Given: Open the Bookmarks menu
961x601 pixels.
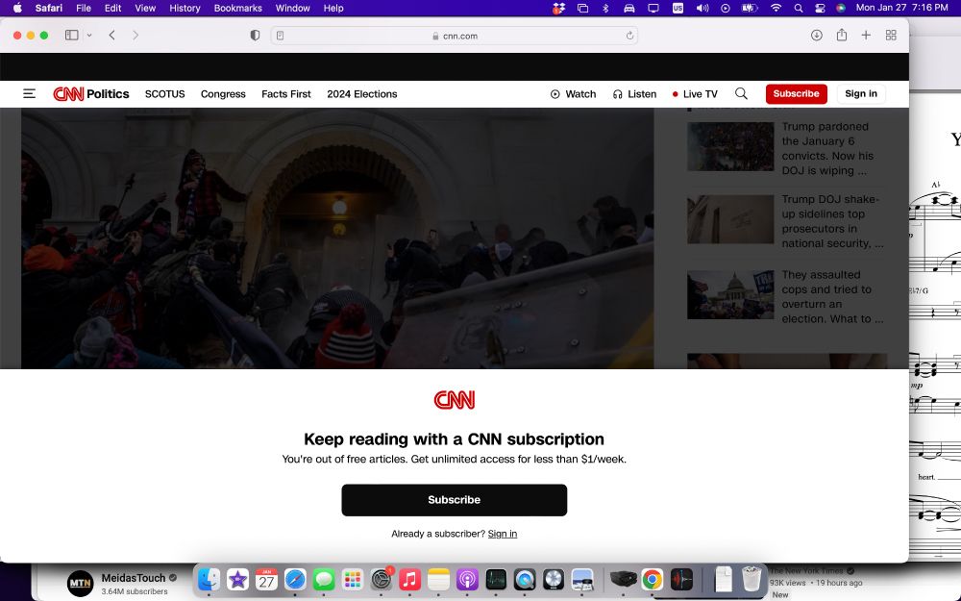Looking at the screenshot, I should coord(237,8).
